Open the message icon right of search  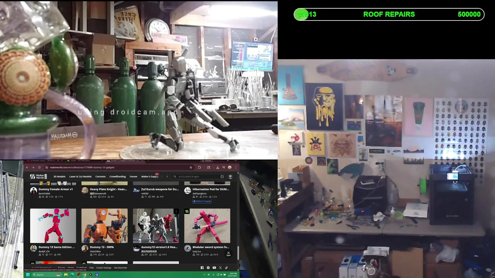[x=230, y=176]
